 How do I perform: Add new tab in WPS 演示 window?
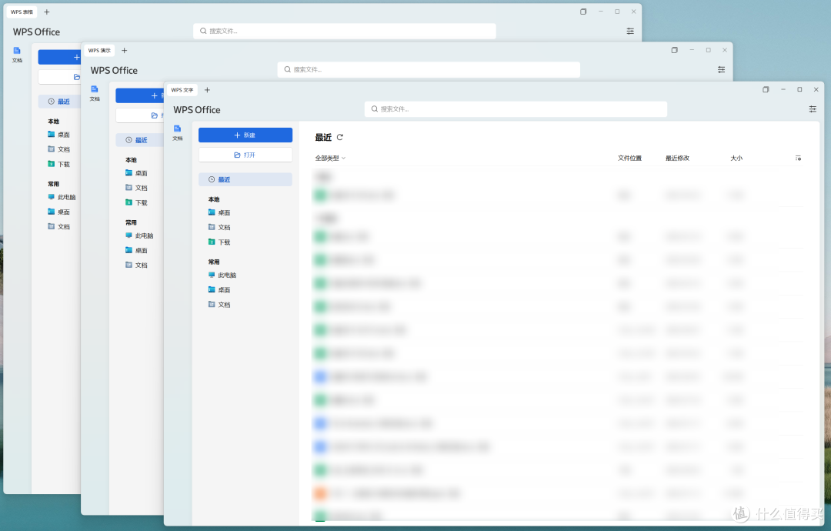tap(124, 50)
